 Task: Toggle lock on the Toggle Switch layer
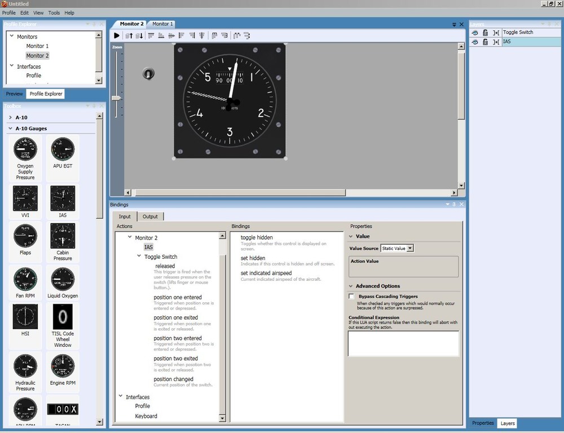[x=485, y=33]
